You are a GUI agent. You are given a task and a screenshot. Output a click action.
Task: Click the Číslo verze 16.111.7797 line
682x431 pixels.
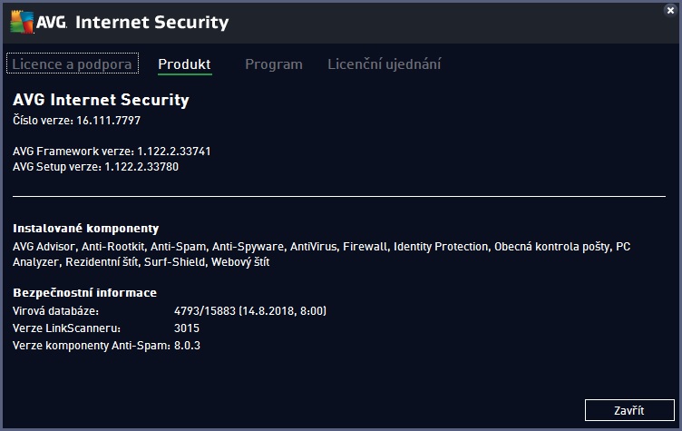tap(76, 120)
